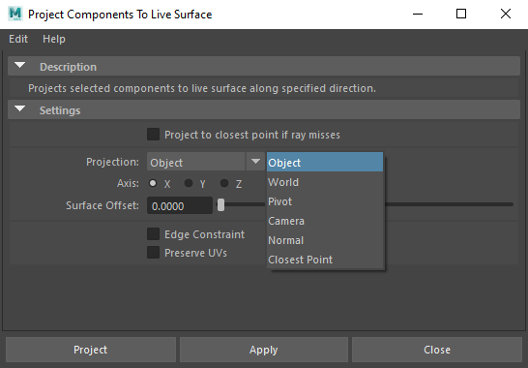Viewport: 528px width, 368px height.
Task: Select Object in the projection list
Action: (325, 163)
